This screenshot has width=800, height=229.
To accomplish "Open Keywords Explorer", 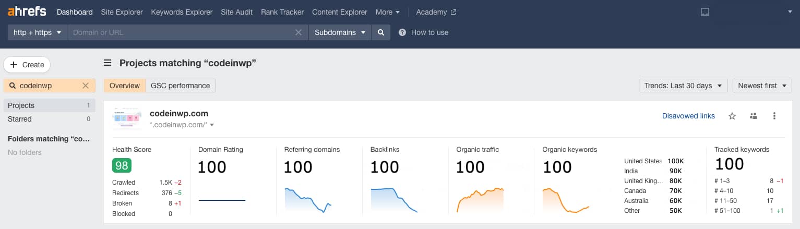I will coord(182,12).
